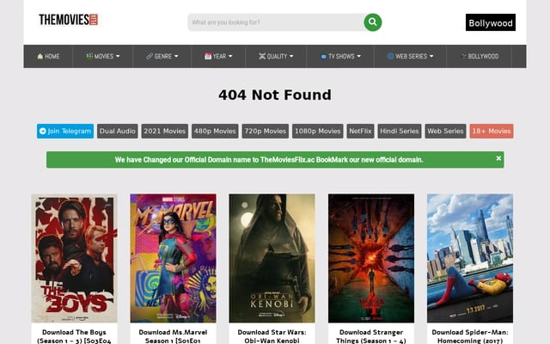This screenshot has width=550, height=344.
Task: Open the TheMoviesFlix logo homepage
Action: coord(69,20)
